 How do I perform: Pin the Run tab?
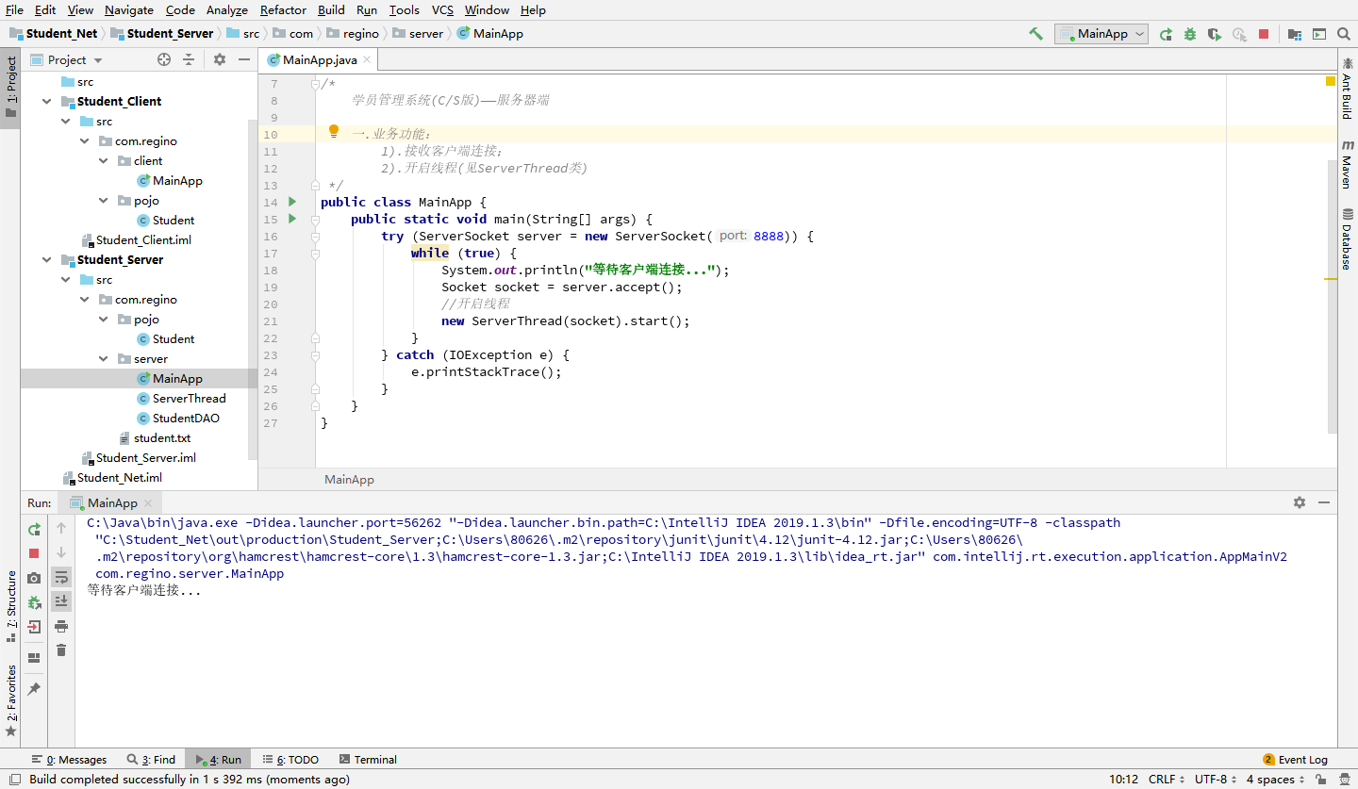34,689
